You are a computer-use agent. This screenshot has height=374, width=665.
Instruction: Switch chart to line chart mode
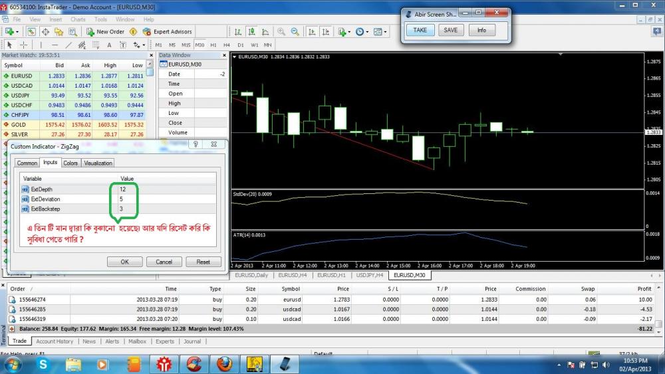(265, 32)
